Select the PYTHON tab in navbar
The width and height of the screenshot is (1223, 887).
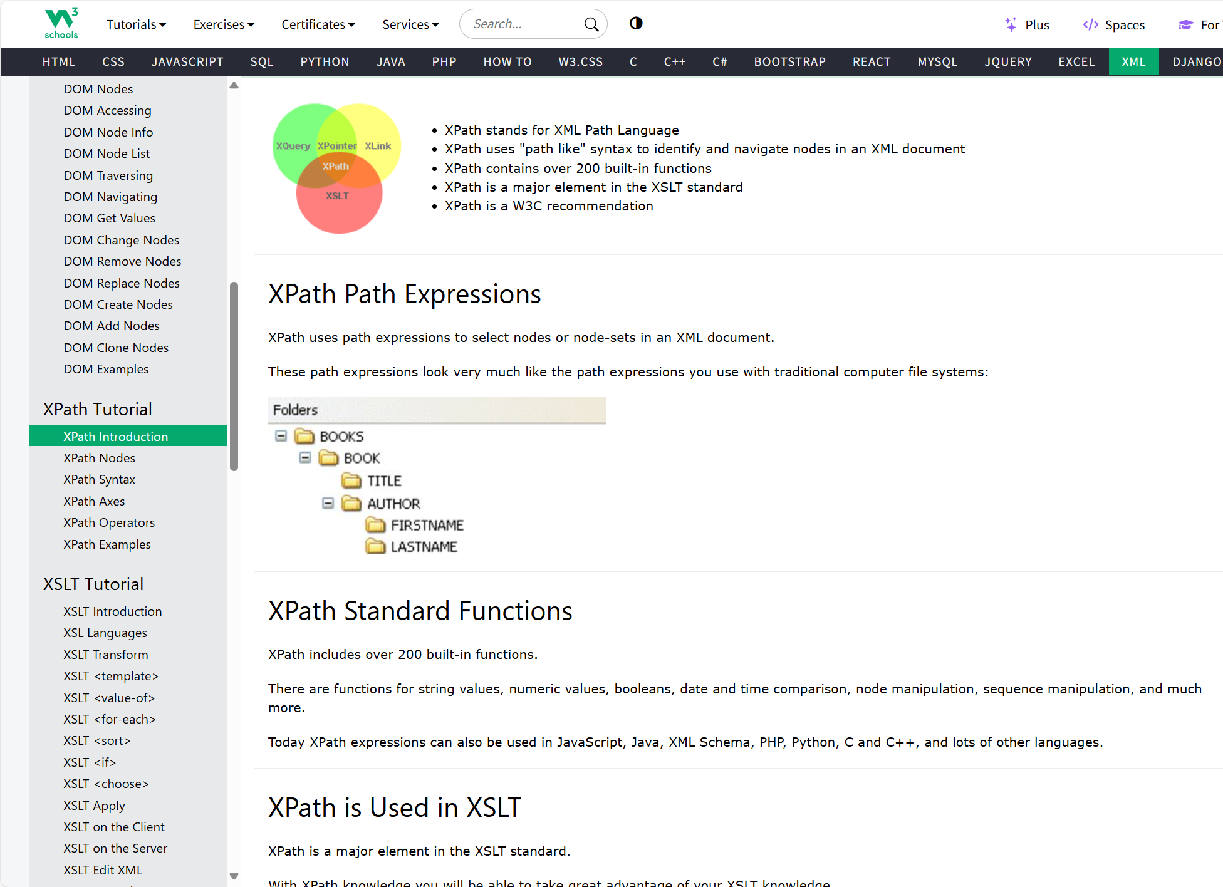coord(325,62)
